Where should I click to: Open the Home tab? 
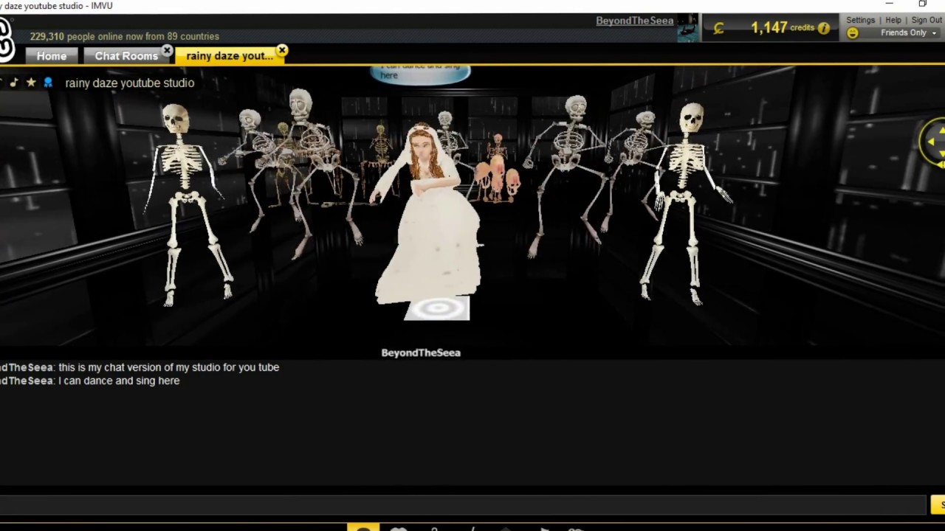pos(51,56)
